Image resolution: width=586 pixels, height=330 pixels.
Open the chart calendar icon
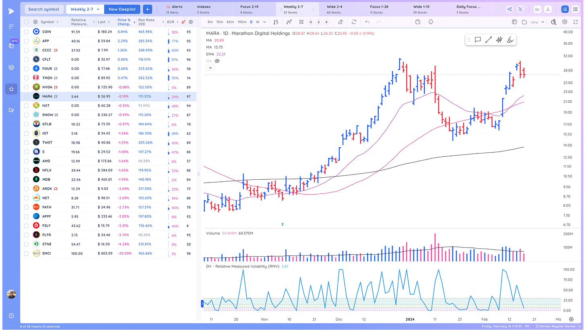418,22
